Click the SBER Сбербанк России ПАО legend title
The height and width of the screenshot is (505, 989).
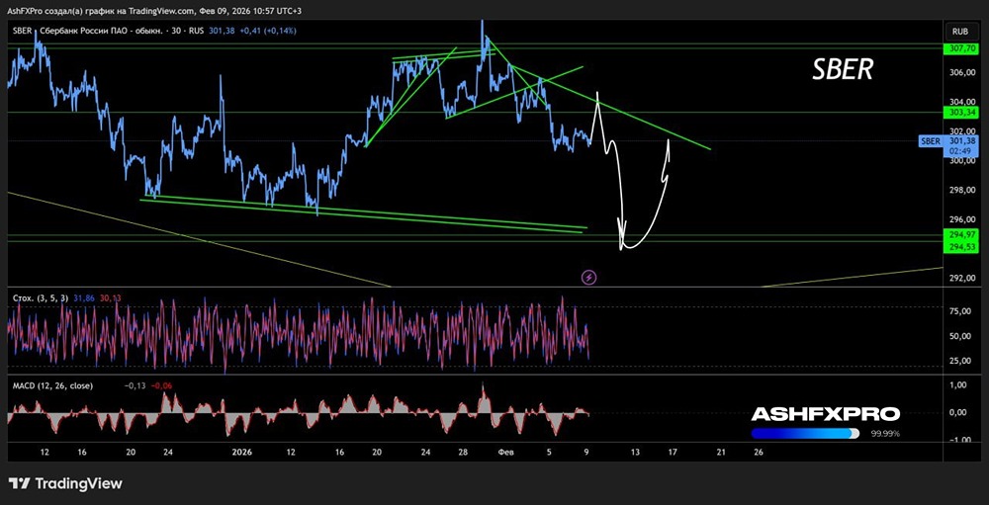[107, 31]
